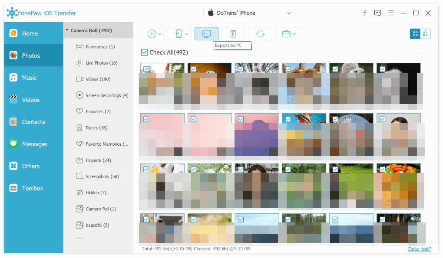Viewport: 443px width, 258px height.
Task: Select the beautiful (9) album
Action: [x=98, y=225]
